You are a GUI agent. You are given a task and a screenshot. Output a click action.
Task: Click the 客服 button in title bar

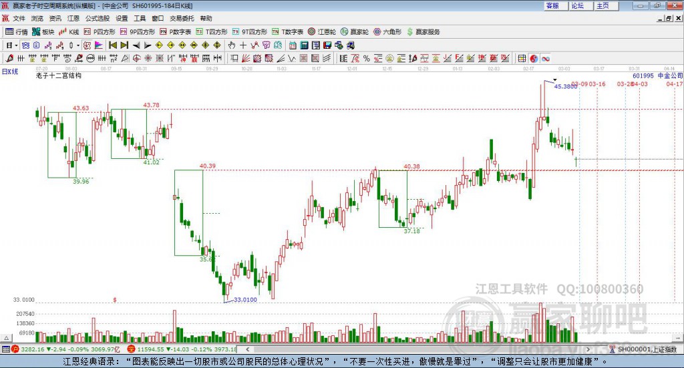click(556, 5)
